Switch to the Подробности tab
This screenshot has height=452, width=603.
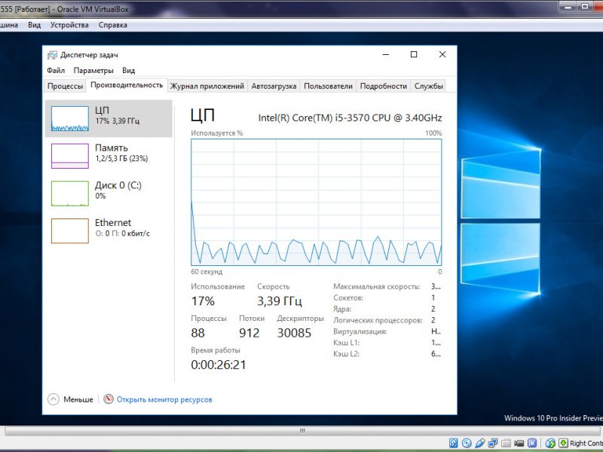coord(383,86)
